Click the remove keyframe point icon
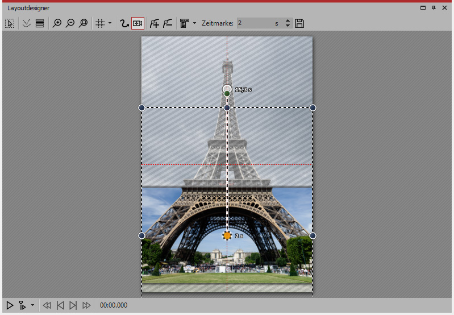This screenshot has width=454, height=315. (167, 23)
